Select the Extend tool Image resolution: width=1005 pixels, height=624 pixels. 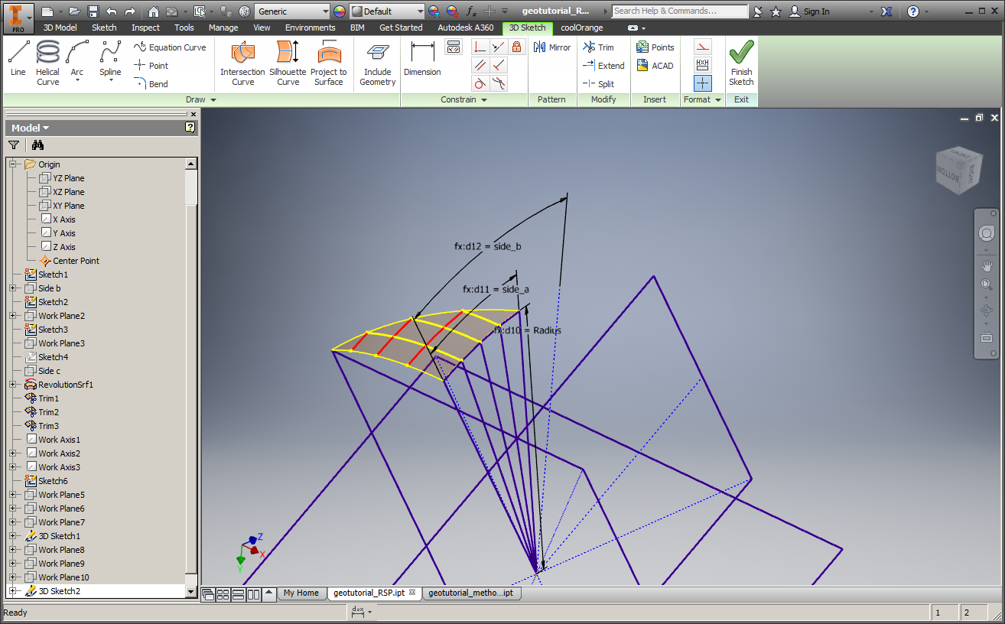point(603,66)
